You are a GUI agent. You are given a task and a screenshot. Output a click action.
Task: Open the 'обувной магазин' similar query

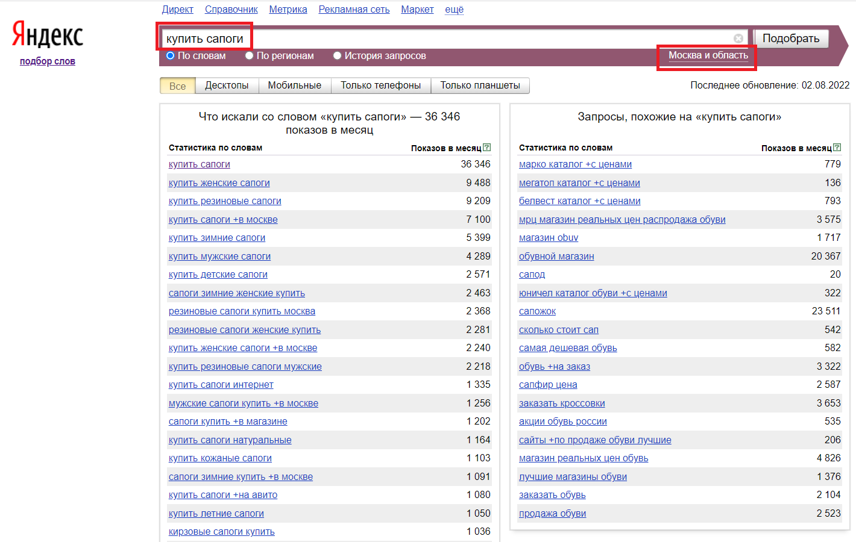click(x=556, y=257)
